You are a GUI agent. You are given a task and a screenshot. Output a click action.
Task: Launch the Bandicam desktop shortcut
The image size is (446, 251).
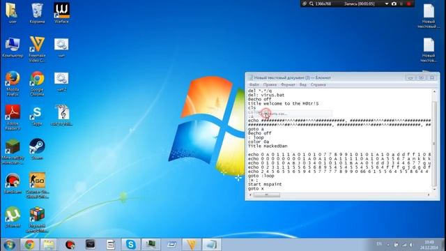tap(13, 183)
